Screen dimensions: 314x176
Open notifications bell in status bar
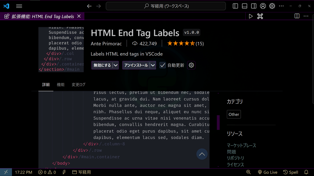[306, 172]
